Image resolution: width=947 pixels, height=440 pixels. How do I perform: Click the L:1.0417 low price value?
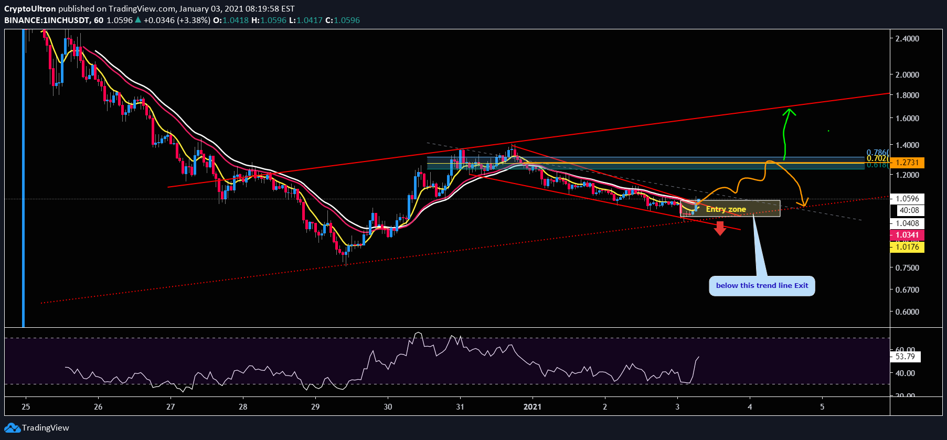(x=306, y=20)
